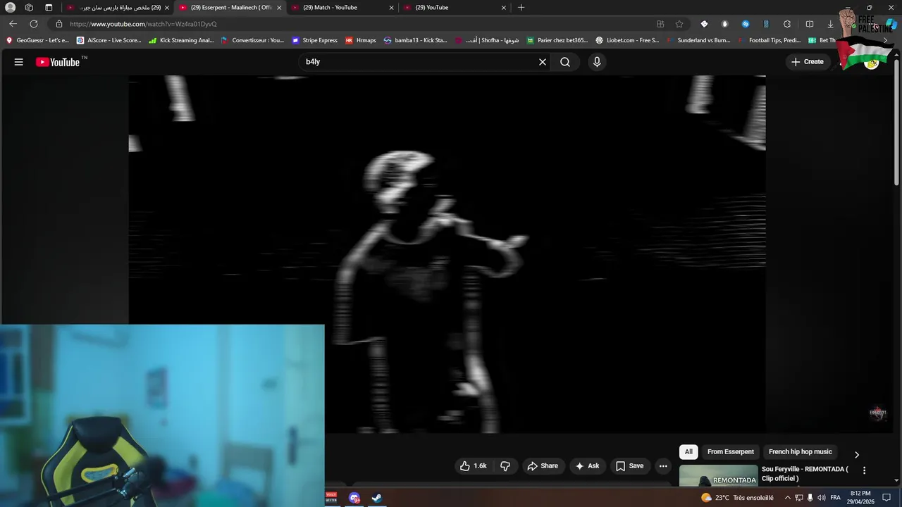Open more actions beside Save
The image size is (902, 507).
coord(663,466)
